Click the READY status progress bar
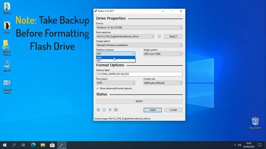Viewport: 266px width, 149px height. tap(139, 101)
